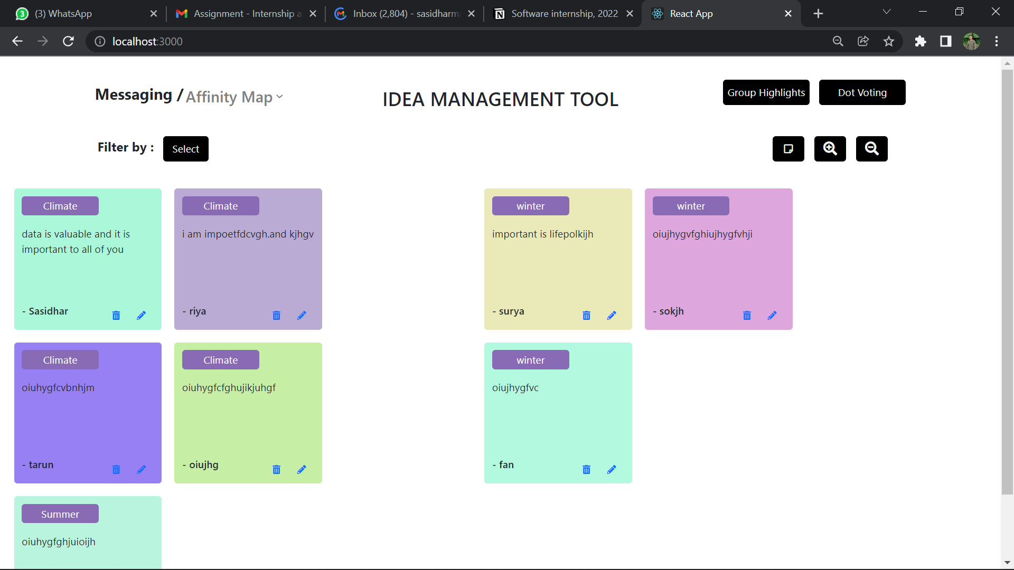Edit oiujhg's note with pencil icon
This screenshot has width=1014, height=570.
click(302, 470)
